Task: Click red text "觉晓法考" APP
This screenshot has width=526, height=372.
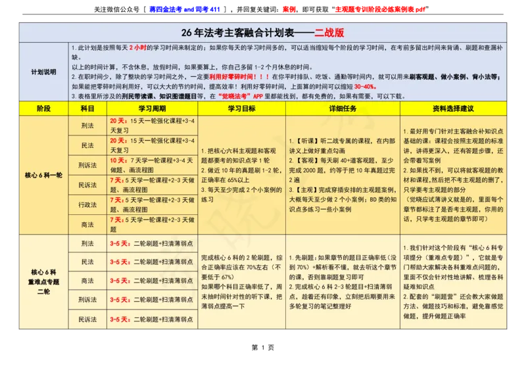Action: [x=240, y=96]
